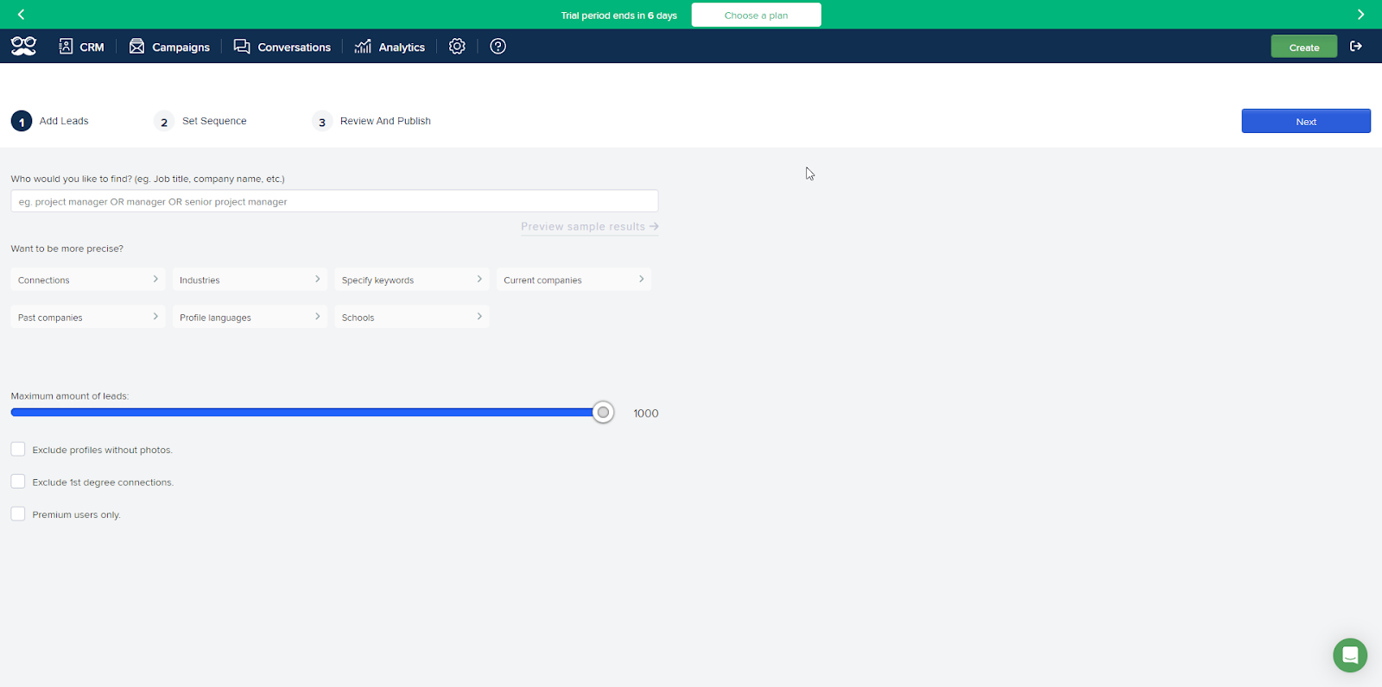Expand the Profile languages filter
Viewport: 1382px width, 687px height.
pyautogui.click(x=250, y=317)
